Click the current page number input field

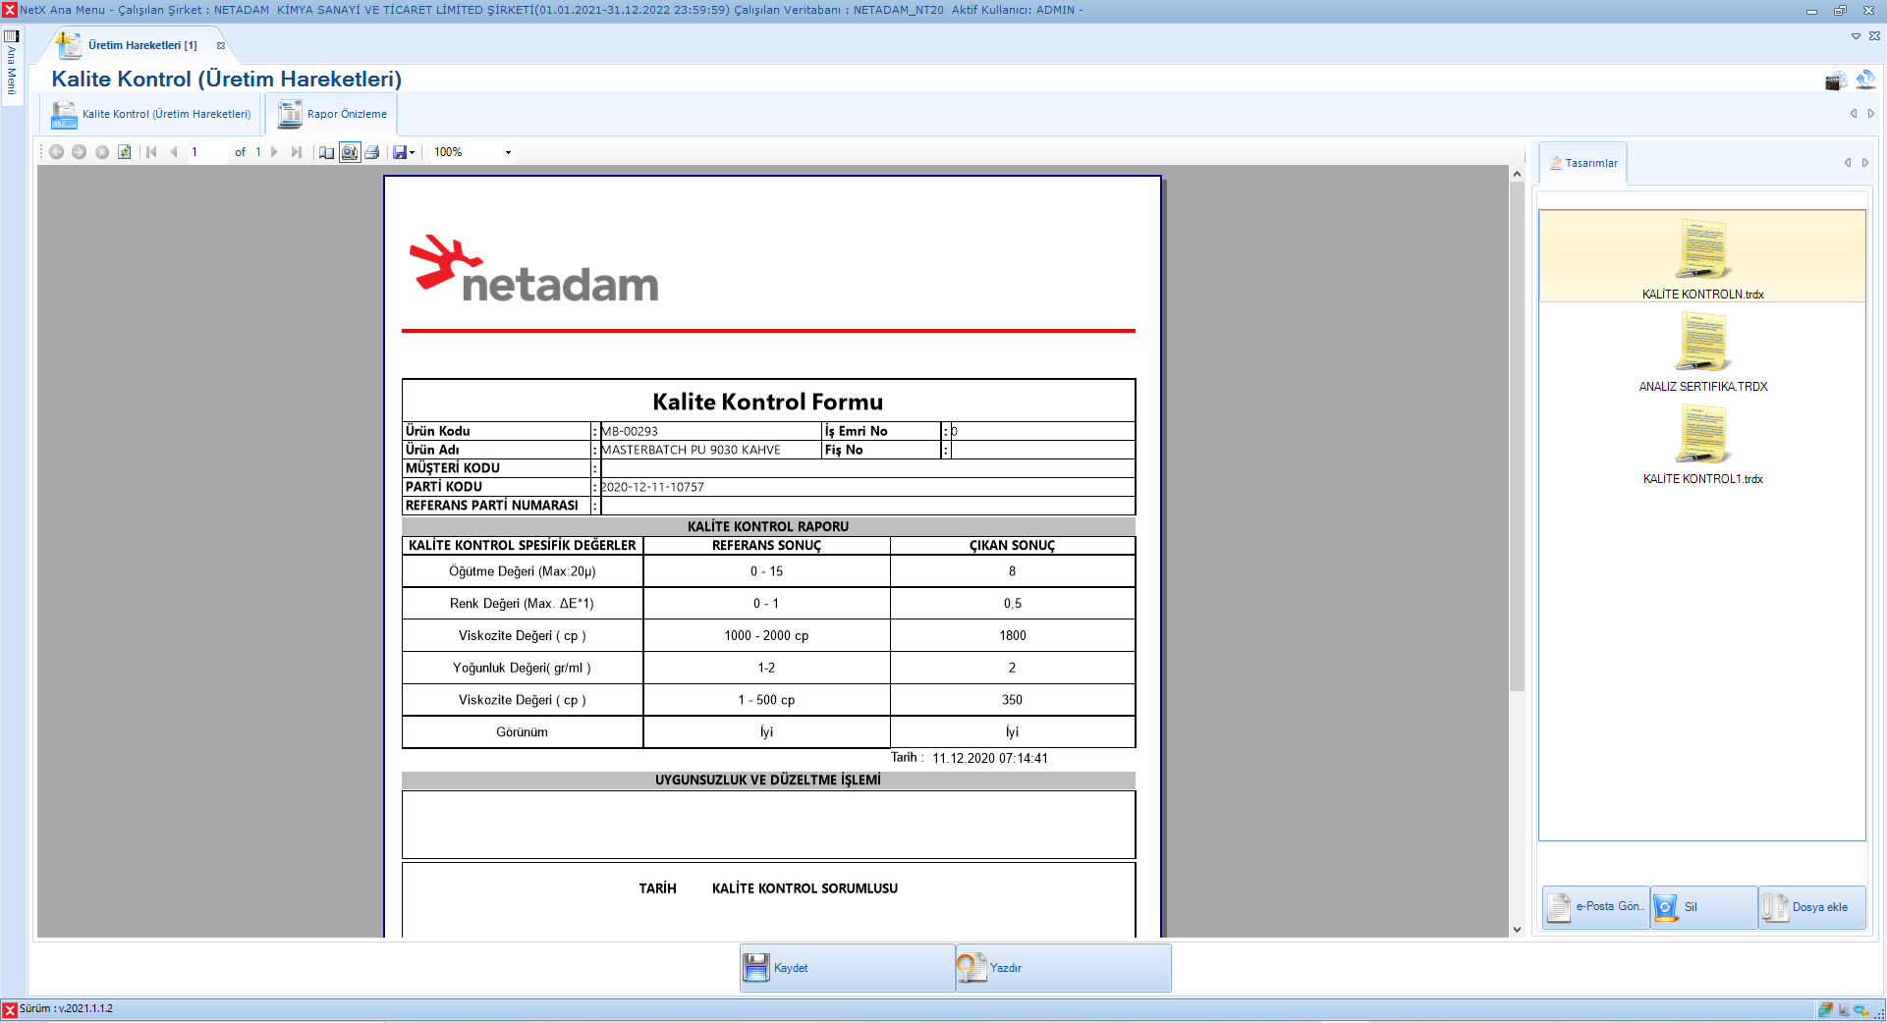[x=206, y=152]
